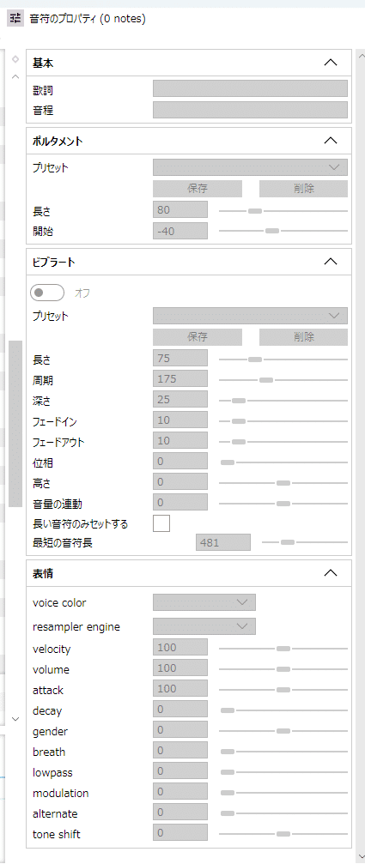The width and height of the screenshot is (365, 864).
Task: Open the resampler engine dropdown
Action: click(x=204, y=626)
